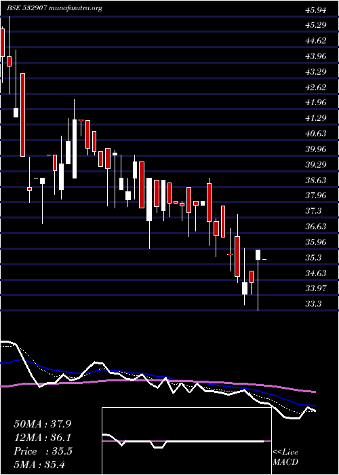The image size is (339, 475).
Task: Select the 45.29 price axis label
Action: click(x=316, y=25)
